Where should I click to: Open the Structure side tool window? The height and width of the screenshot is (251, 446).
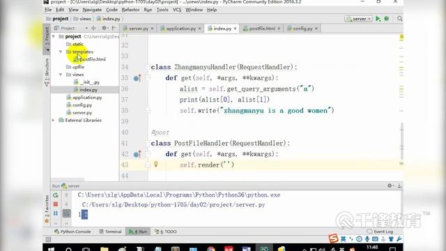[x=47, y=73]
